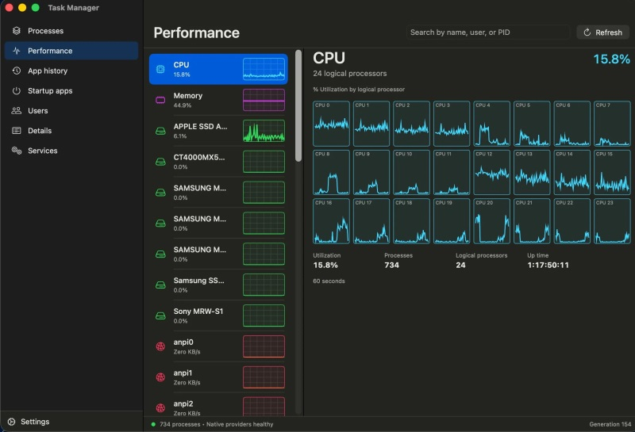Click the CPU 20 utilization graph

point(491,221)
